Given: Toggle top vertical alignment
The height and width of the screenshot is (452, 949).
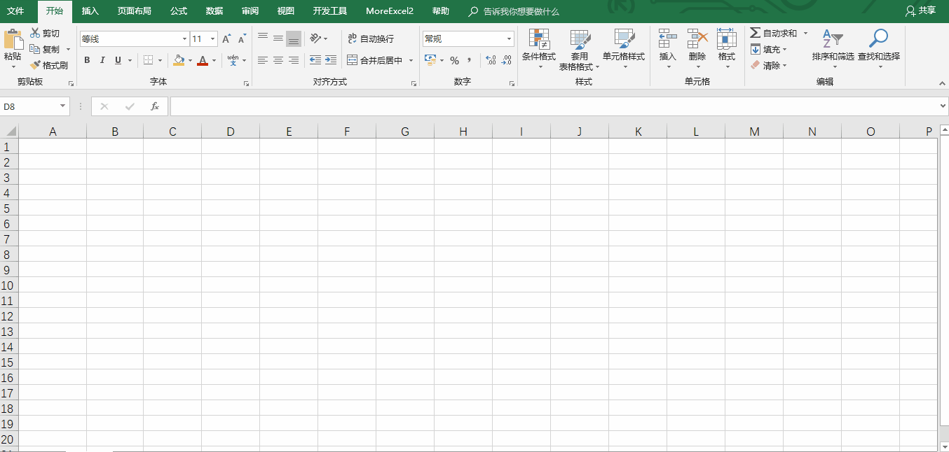Looking at the screenshot, I should coord(263,38).
